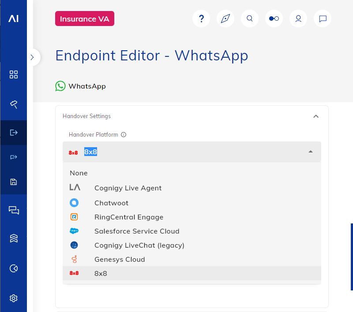The image size is (353, 312).
Task: Open Snapshots save icon in sidebar
Action: (x=14, y=182)
